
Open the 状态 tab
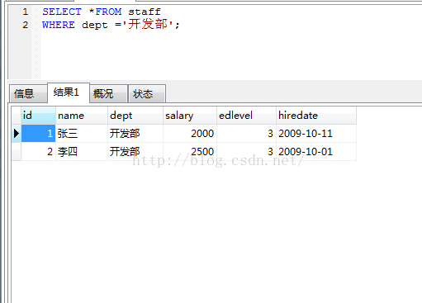point(147,93)
